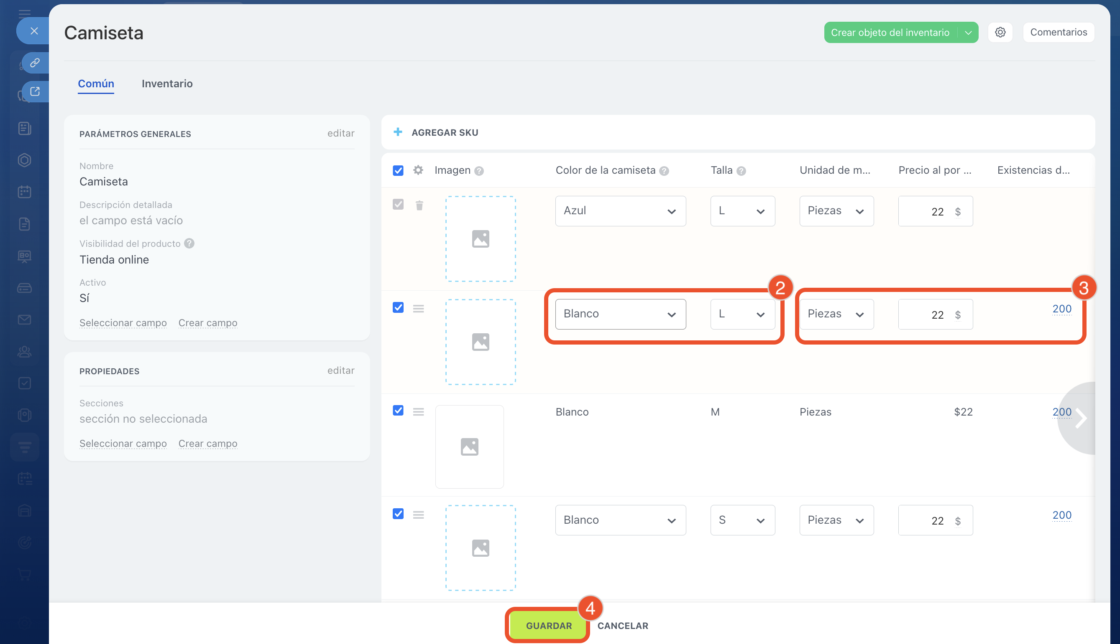Click the column settings gear in the table header
Screen dimensions: 1120x644
[418, 170]
